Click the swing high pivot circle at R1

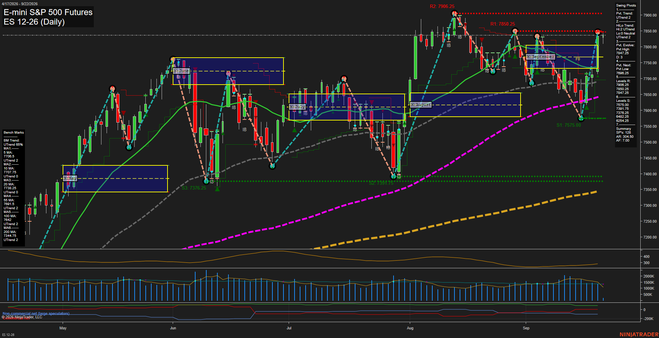coord(515,31)
